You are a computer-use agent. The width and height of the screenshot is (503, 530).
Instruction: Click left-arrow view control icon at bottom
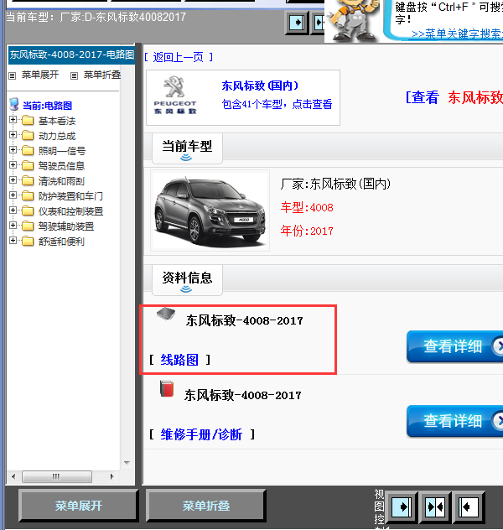tap(469, 507)
